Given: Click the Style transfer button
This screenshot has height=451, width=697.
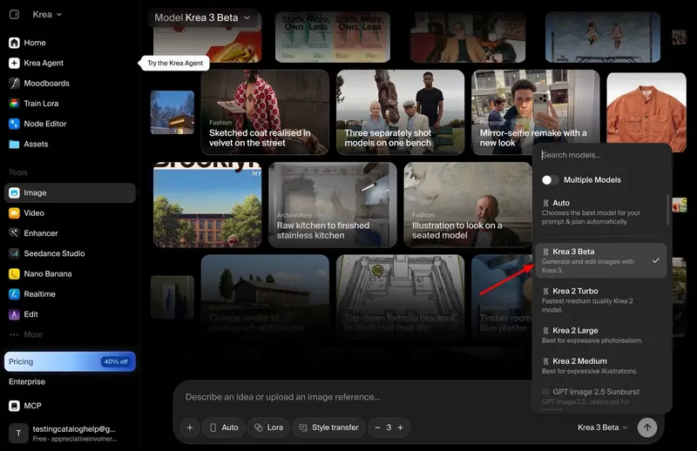Looking at the screenshot, I should [x=328, y=427].
